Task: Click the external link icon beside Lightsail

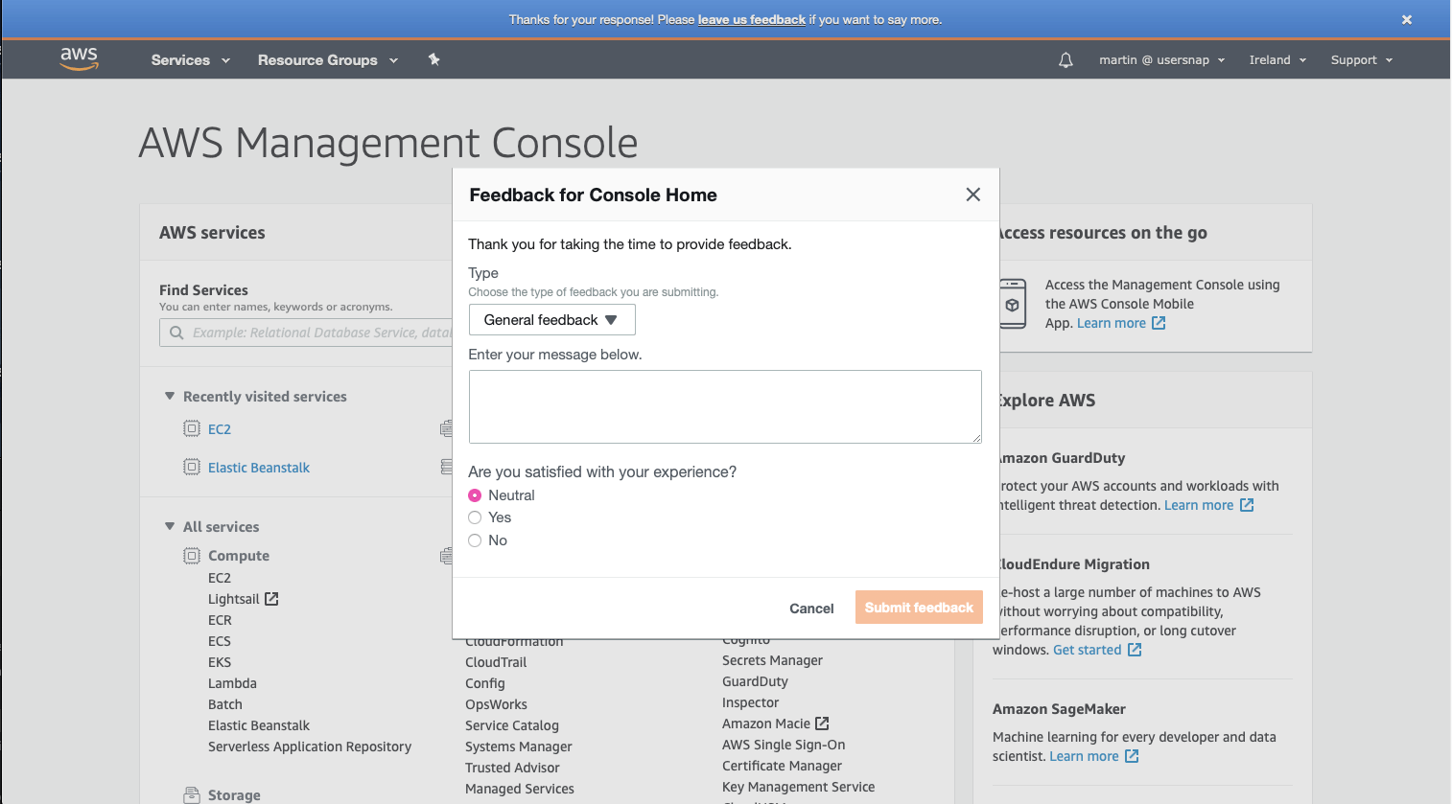Action: pos(271,599)
